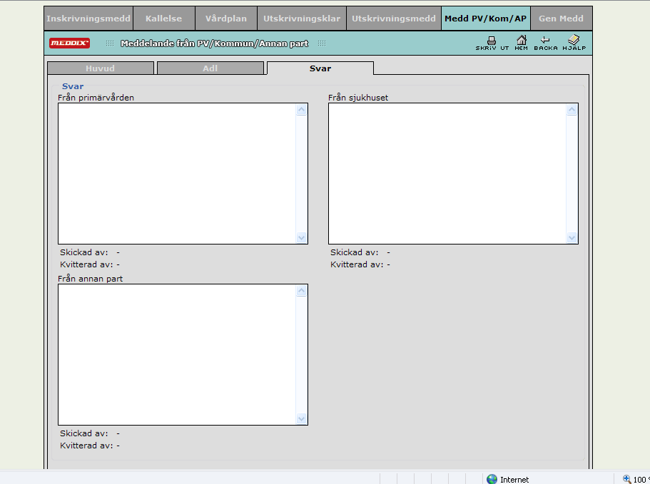This screenshot has width=650, height=484.
Task: Click 'Skickad av:' under Från annan part
Action: [x=83, y=433]
